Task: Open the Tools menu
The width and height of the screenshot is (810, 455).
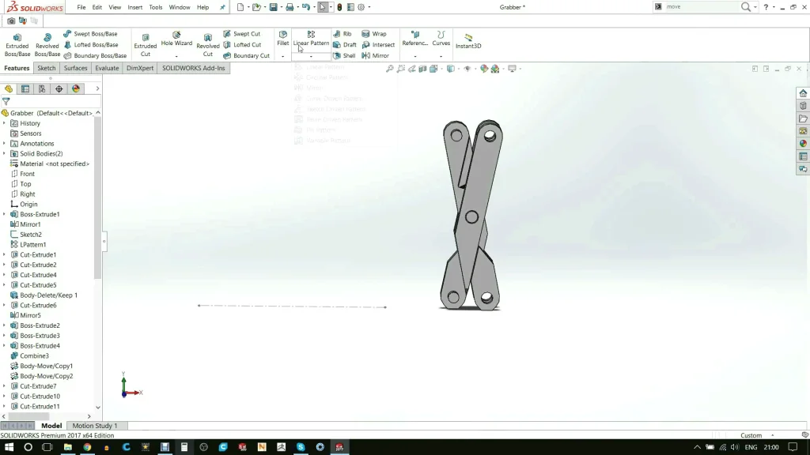Action: click(156, 7)
